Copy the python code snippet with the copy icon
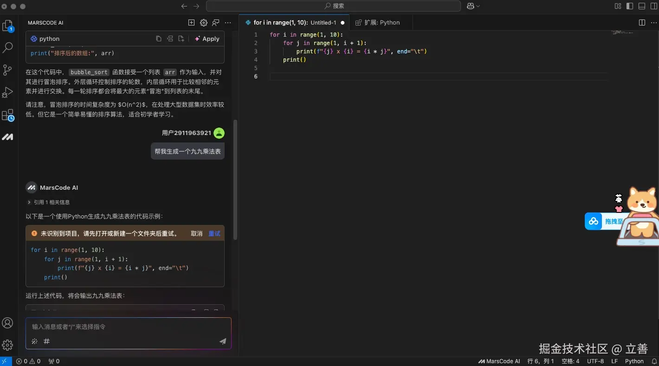The width and height of the screenshot is (659, 366). coord(158,39)
